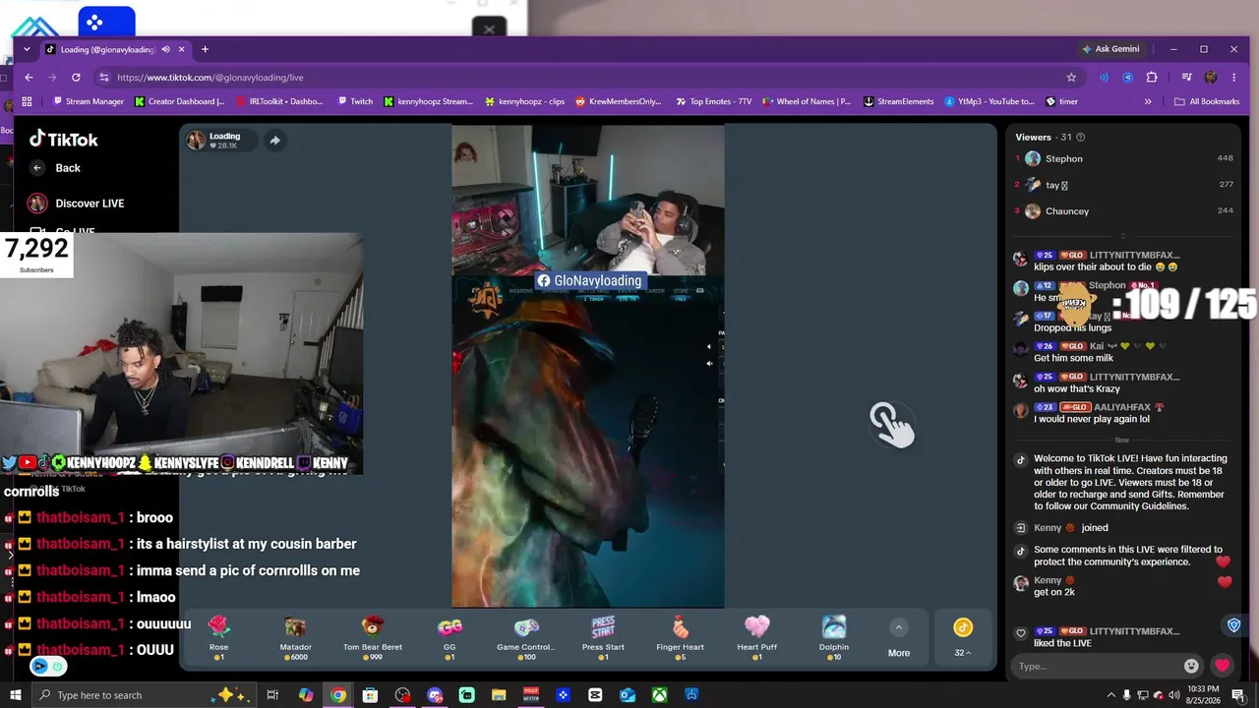Open the Chrome extensions puzzle icon

click(1152, 77)
